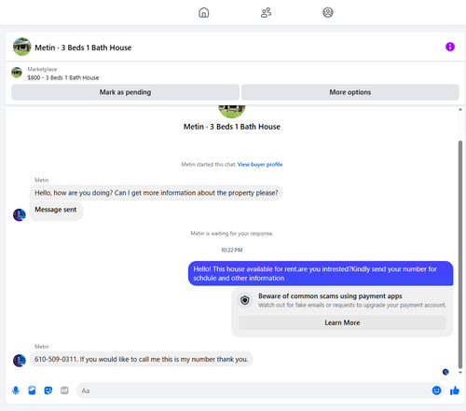Image resolution: width=466 pixels, height=411 pixels.
Task: Click 'Metin started this chat' text
Action: point(209,164)
